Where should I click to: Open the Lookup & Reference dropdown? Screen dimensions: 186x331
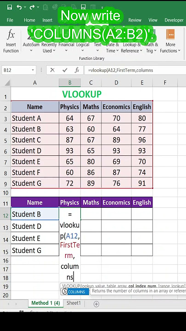pos(132,48)
